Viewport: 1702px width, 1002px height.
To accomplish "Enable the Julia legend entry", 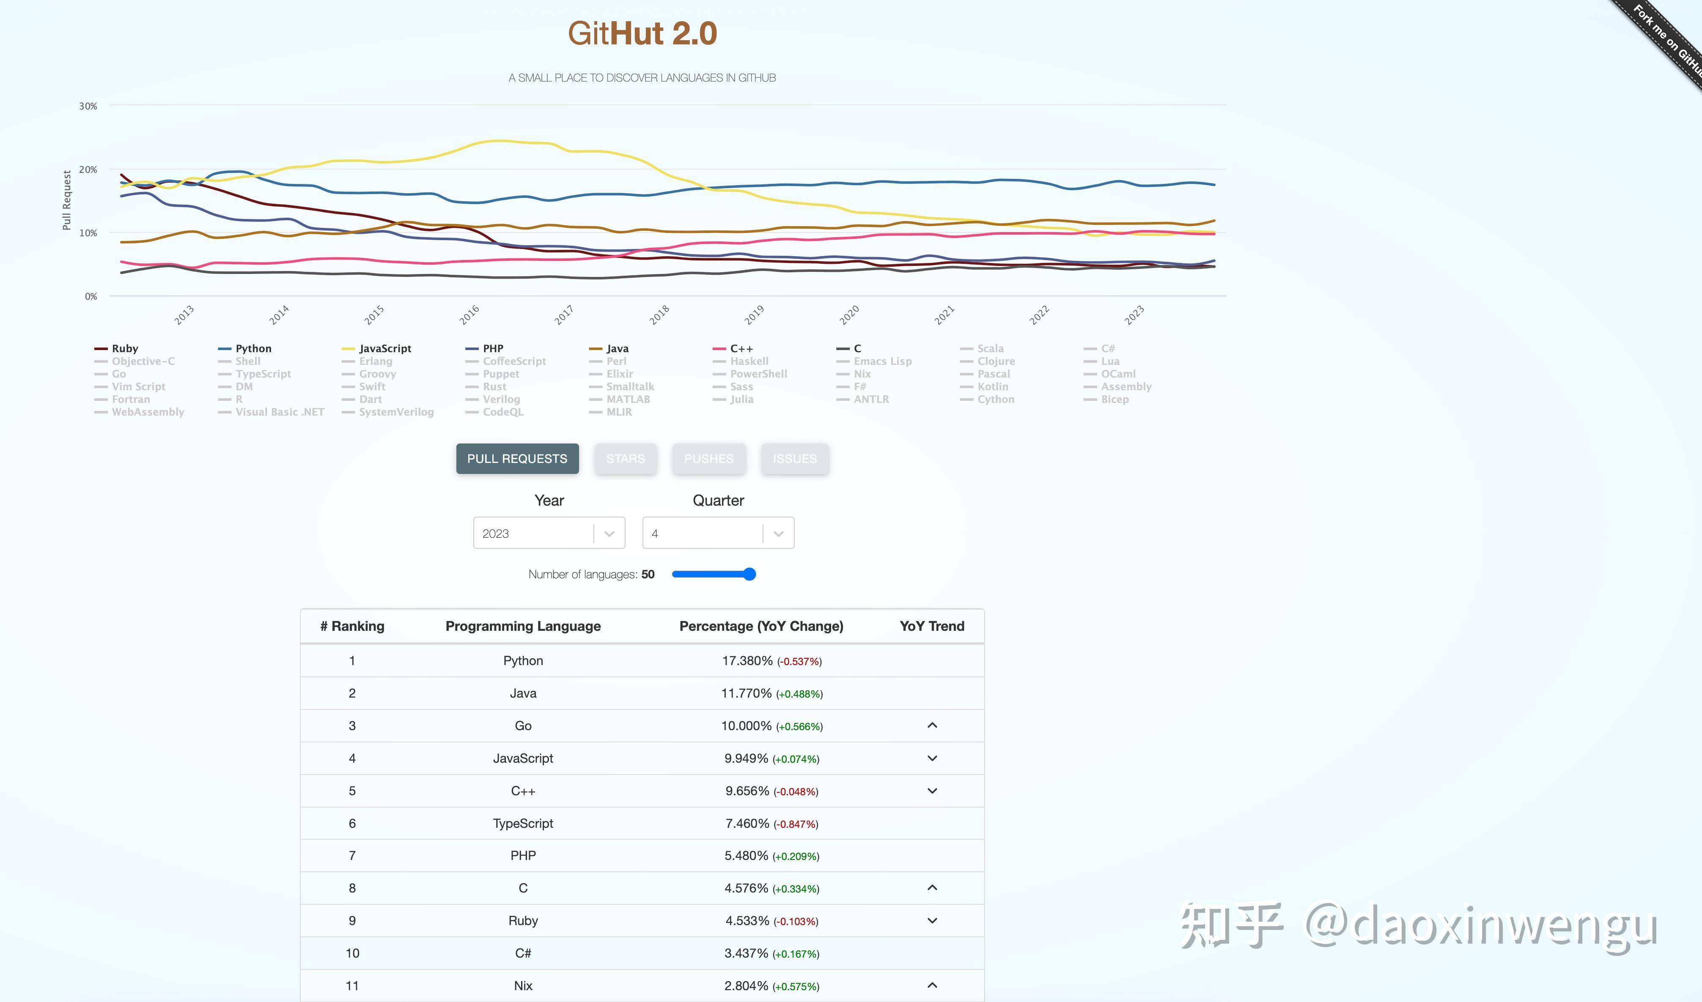I will pyautogui.click(x=733, y=400).
